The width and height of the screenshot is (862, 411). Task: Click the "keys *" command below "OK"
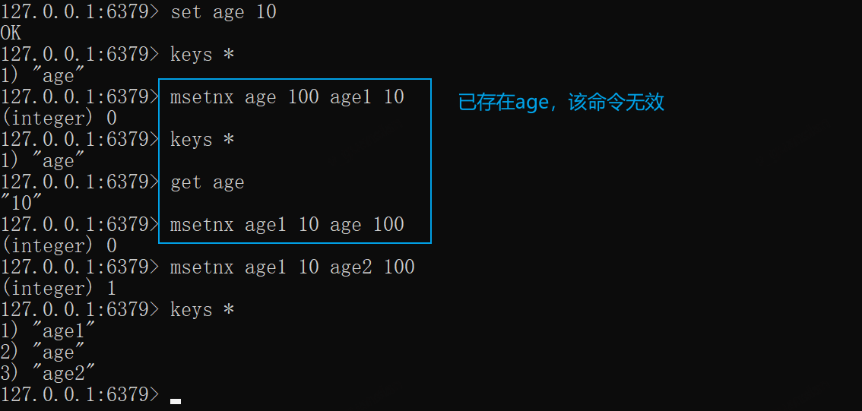point(201,55)
